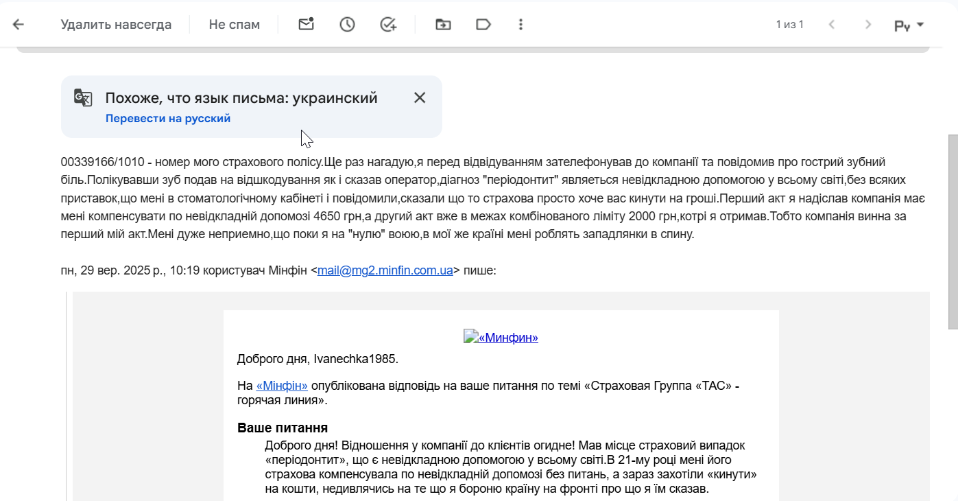Open the move-to-folder icon

click(x=443, y=25)
